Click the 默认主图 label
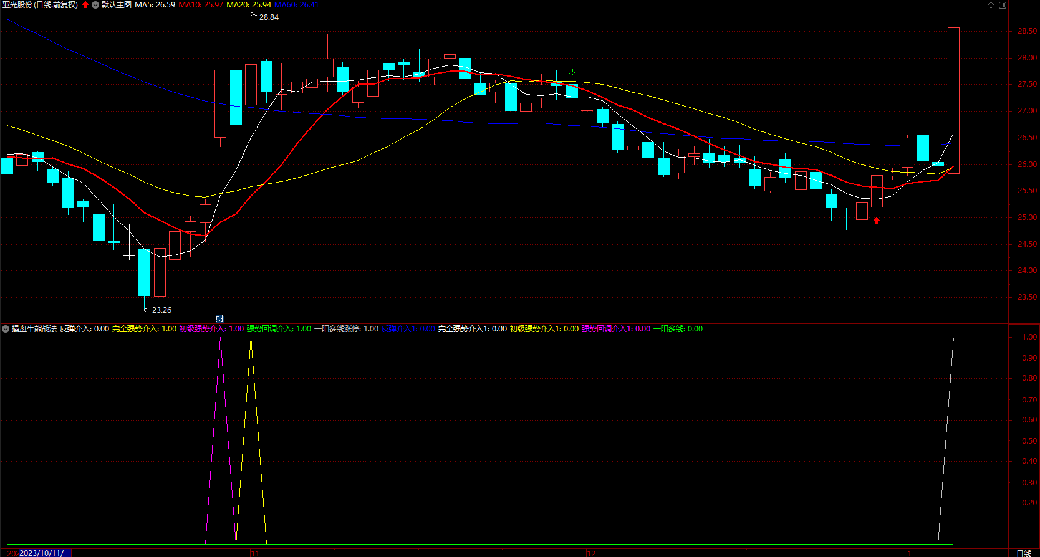The height and width of the screenshot is (557, 1040). click(x=117, y=5)
